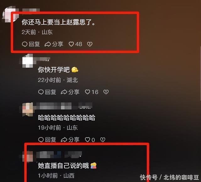Reply to the 赵露思 comment from 山东
The width and height of the screenshot is (201, 182).
[x=31, y=44]
